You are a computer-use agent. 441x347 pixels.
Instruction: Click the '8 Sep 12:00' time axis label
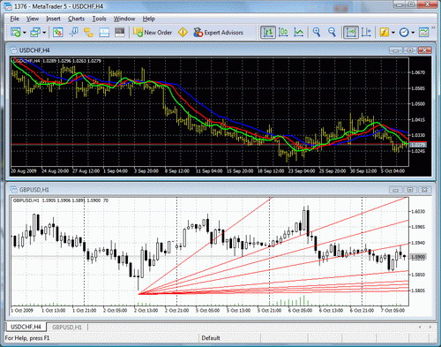point(177,170)
